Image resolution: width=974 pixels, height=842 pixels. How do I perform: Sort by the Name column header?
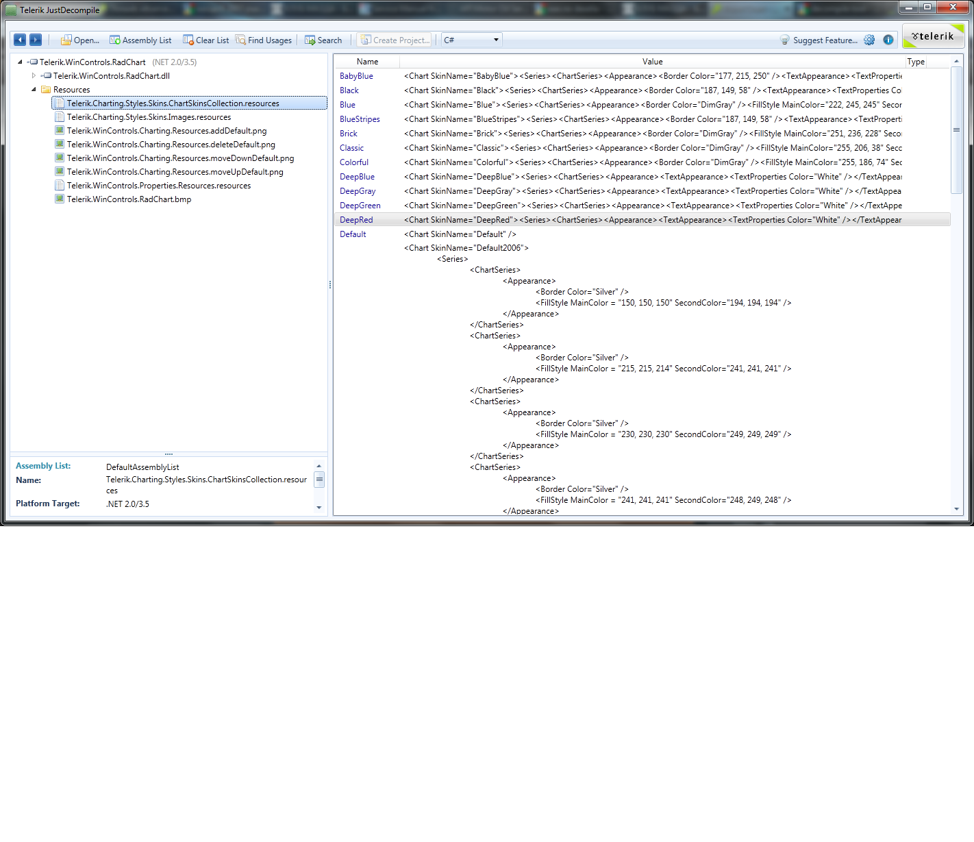[x=367, y=62]
